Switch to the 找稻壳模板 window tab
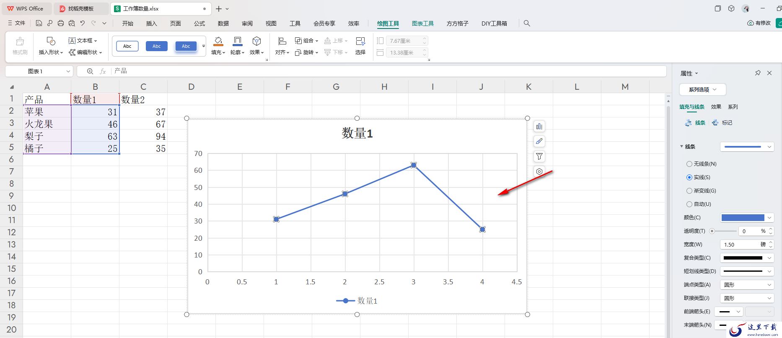The image size is (782, 338). point(81,8)
